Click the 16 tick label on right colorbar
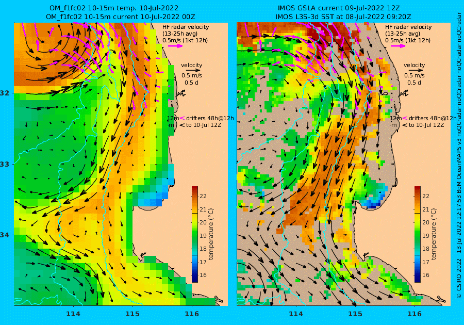The width and height of the screenshot is (464, 325). [426, 275]
